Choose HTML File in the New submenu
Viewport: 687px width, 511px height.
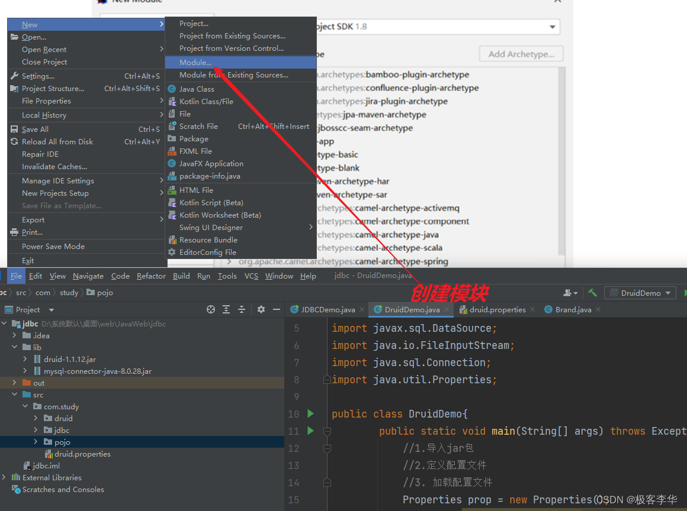click(241, 190)
